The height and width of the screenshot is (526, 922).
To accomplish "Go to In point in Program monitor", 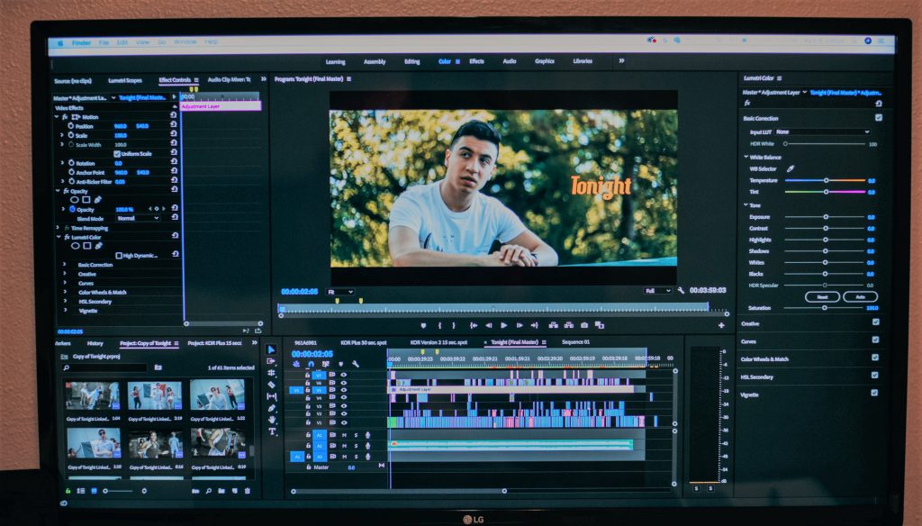I will [x=474, y=325].
